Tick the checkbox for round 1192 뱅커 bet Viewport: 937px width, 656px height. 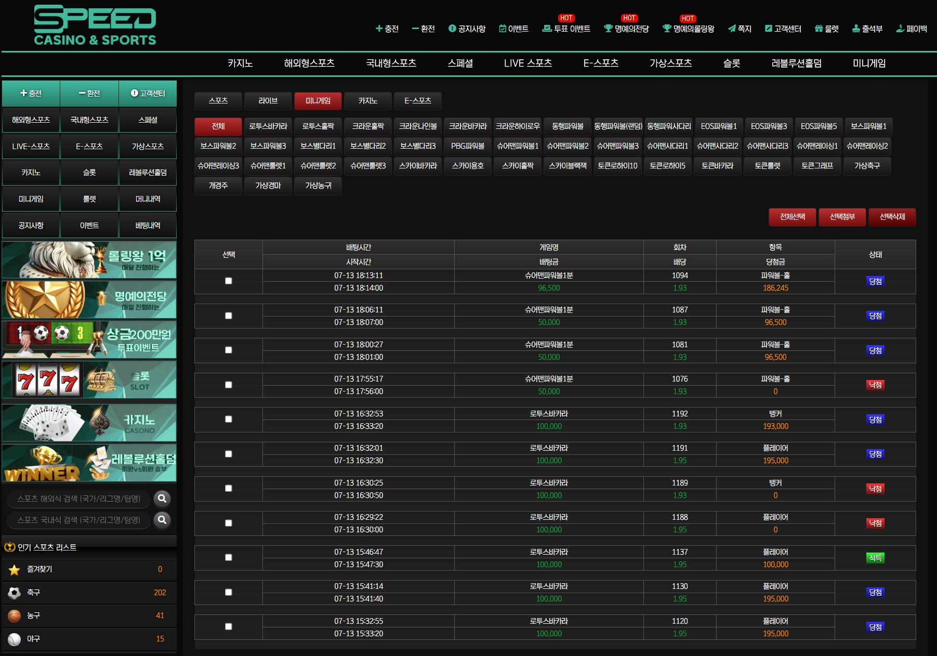(228, 419)
